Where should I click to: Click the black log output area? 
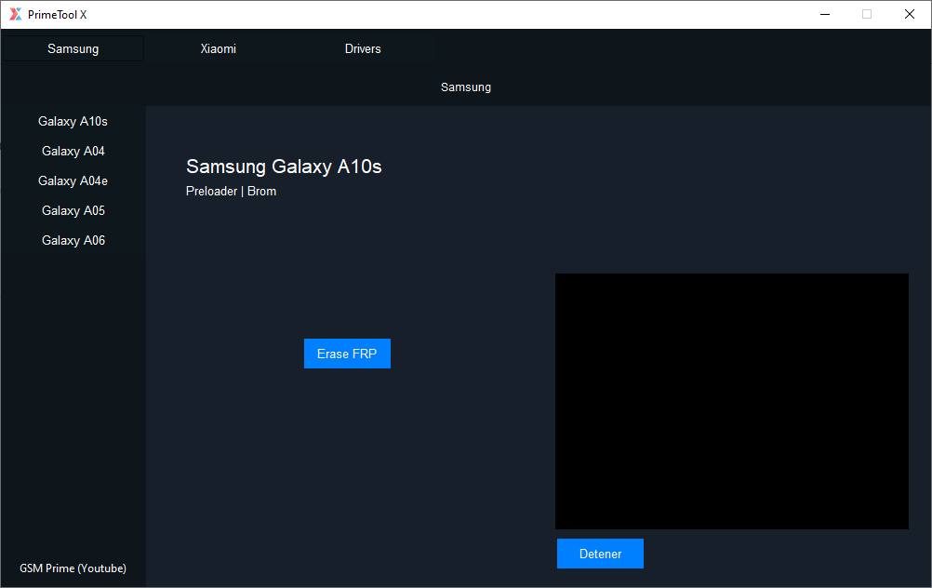click(732, 401)
